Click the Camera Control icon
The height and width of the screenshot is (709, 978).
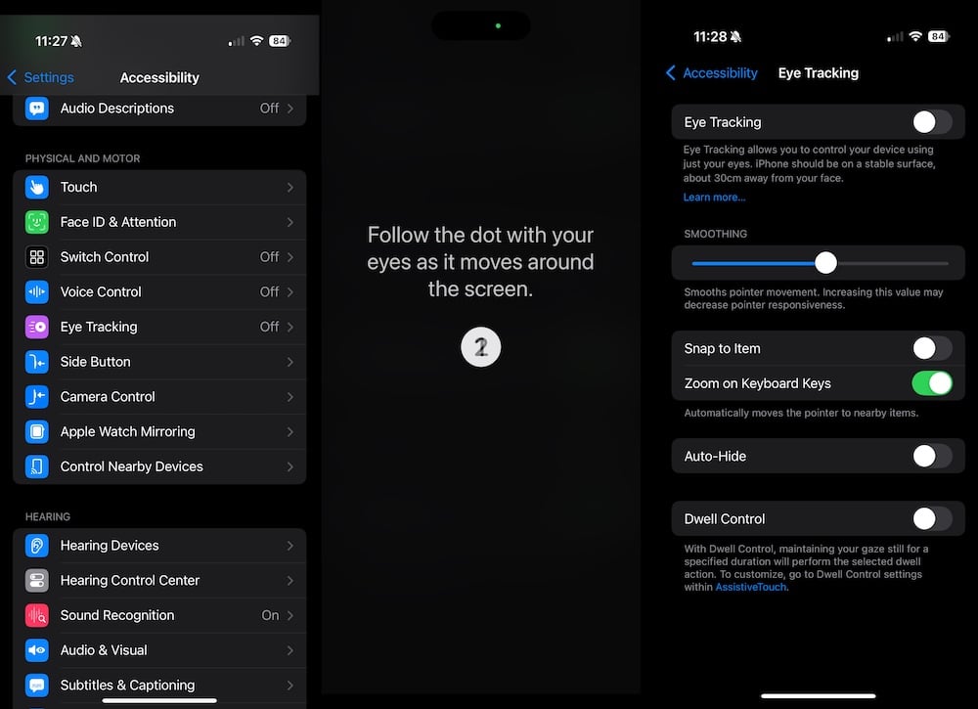[x=36, y=396]
